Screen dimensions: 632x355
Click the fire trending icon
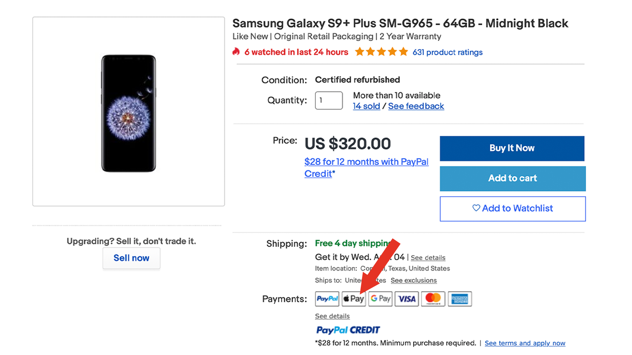[238, 52]
